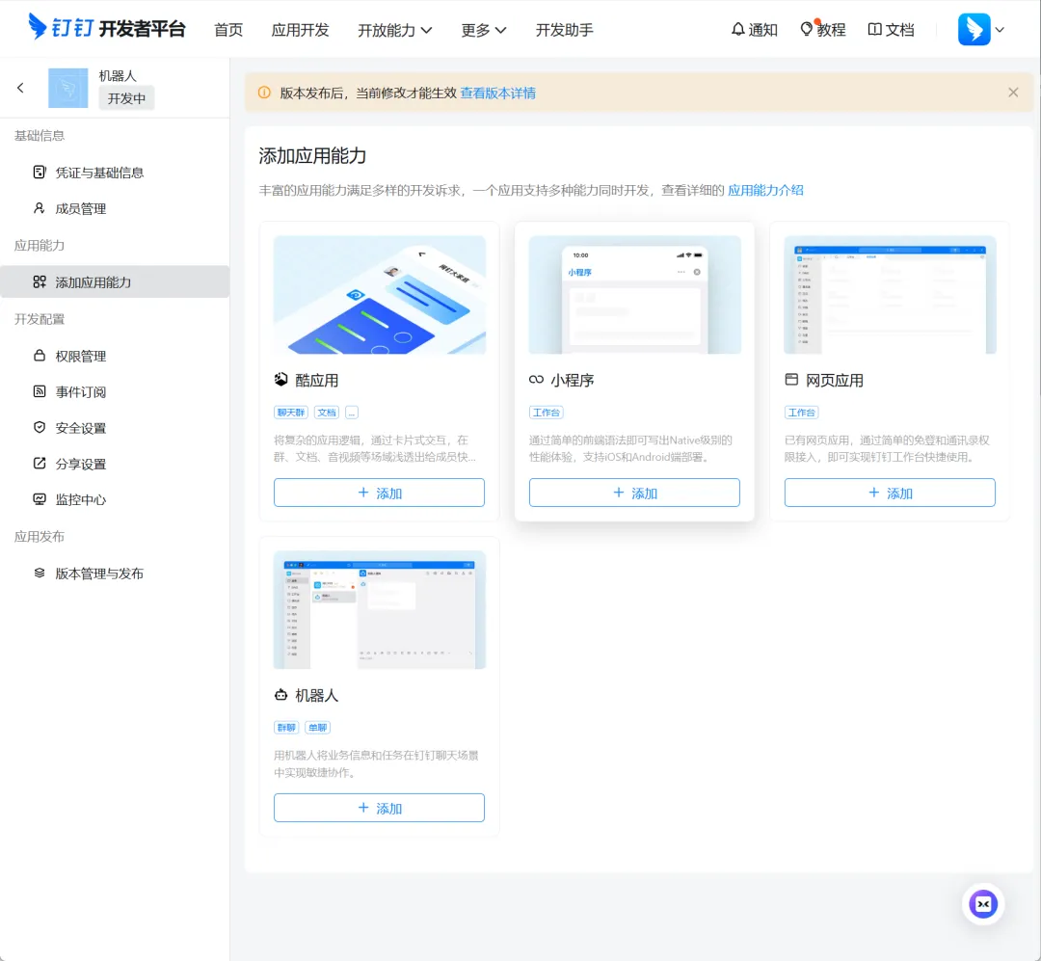Add the 网页应用 capability
The image size is (1041, 961).
(890, 493)
